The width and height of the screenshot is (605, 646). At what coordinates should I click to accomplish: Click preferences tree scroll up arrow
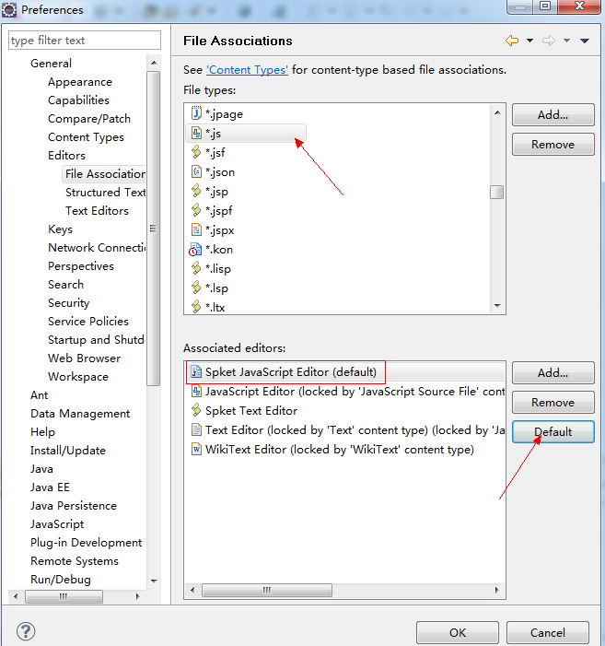tap(154, 63)
